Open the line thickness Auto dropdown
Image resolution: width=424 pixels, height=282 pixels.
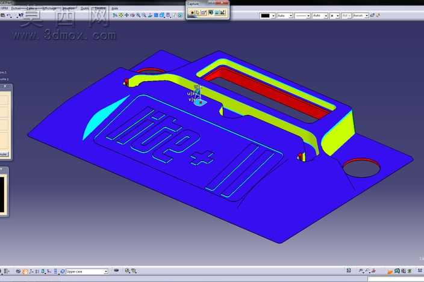click(x=320, y=16)
